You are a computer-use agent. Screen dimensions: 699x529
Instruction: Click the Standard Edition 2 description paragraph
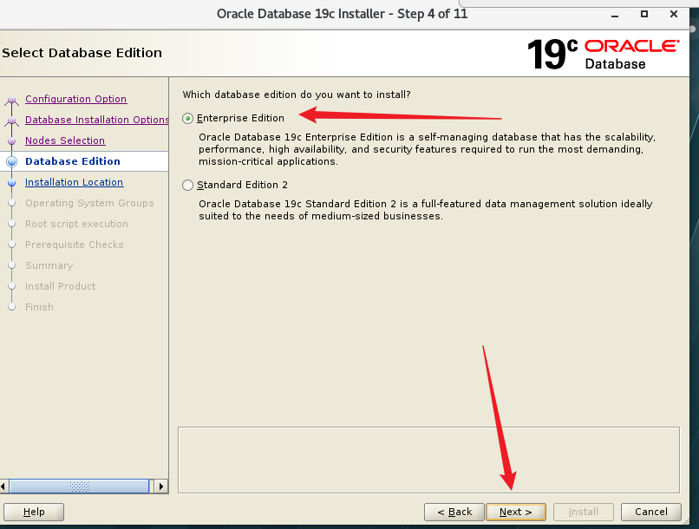click(x=425, y=210)
